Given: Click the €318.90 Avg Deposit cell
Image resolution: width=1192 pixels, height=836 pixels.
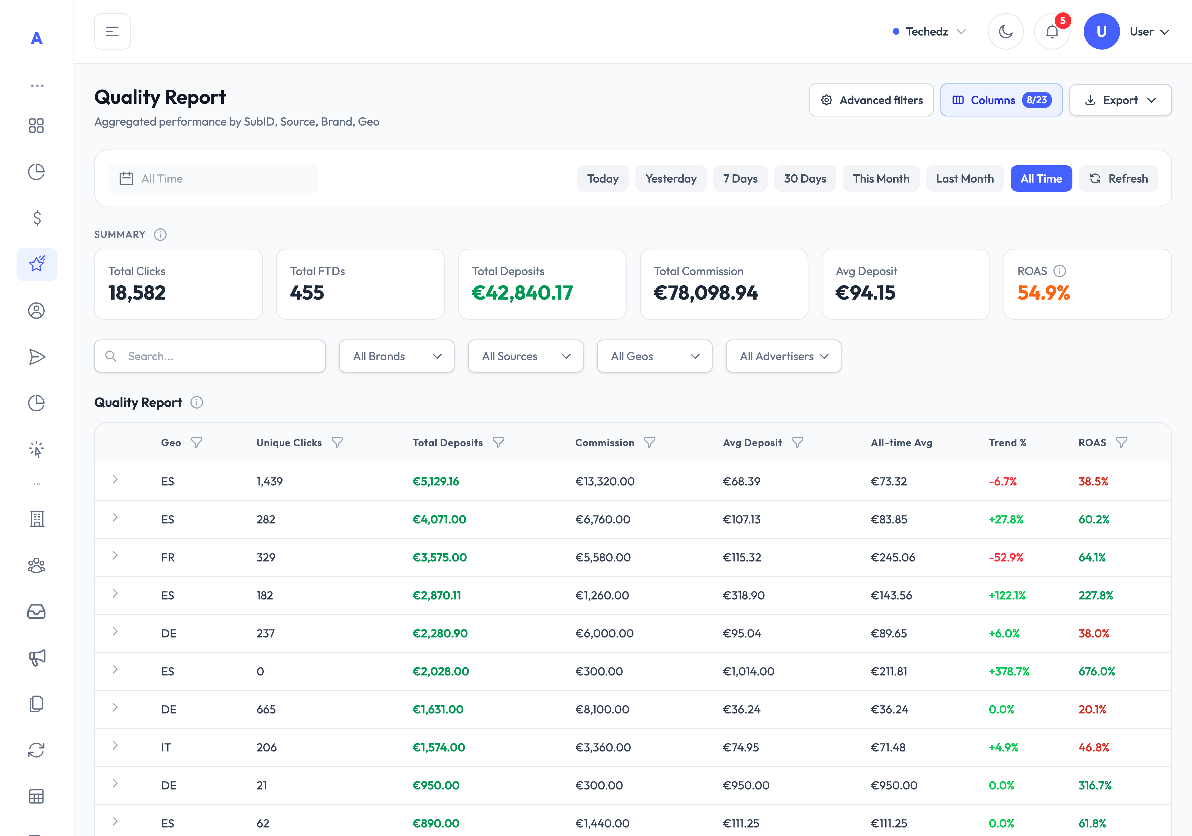Looking at the screenshot, I should [743, 595].
